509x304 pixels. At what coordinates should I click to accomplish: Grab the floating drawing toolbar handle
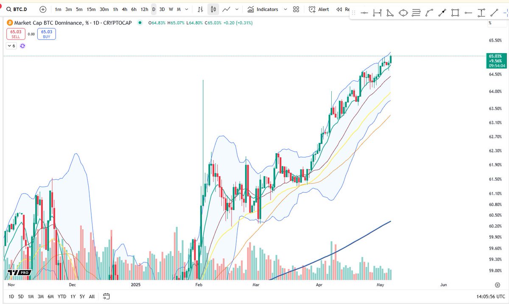point(353,13)
